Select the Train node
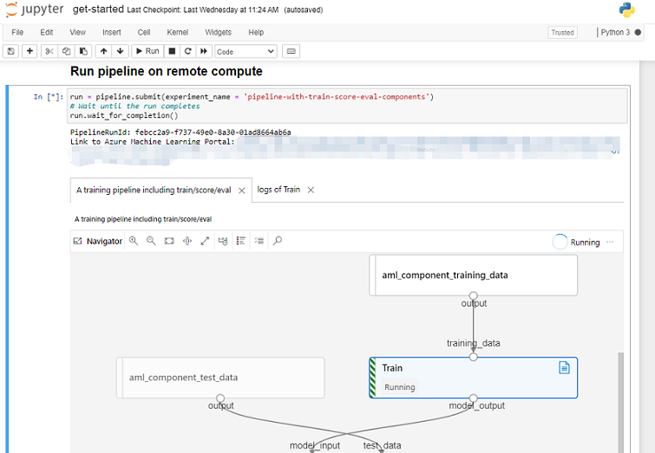Screen dimensions: 655x453 tap(474, 378)
